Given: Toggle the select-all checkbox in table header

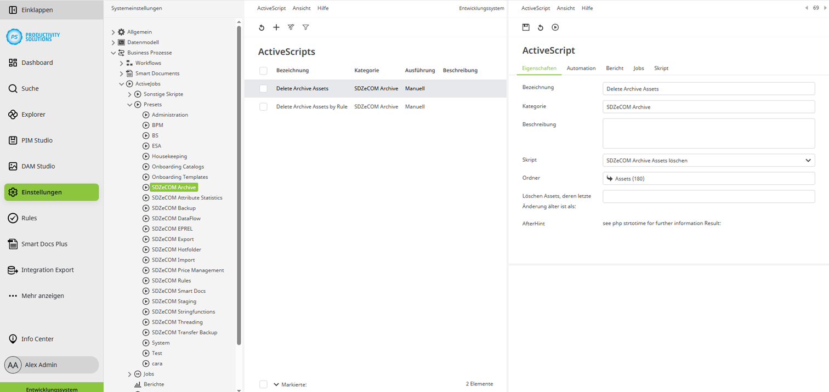Looking at the screenshot, I should [x=263, y=71].
